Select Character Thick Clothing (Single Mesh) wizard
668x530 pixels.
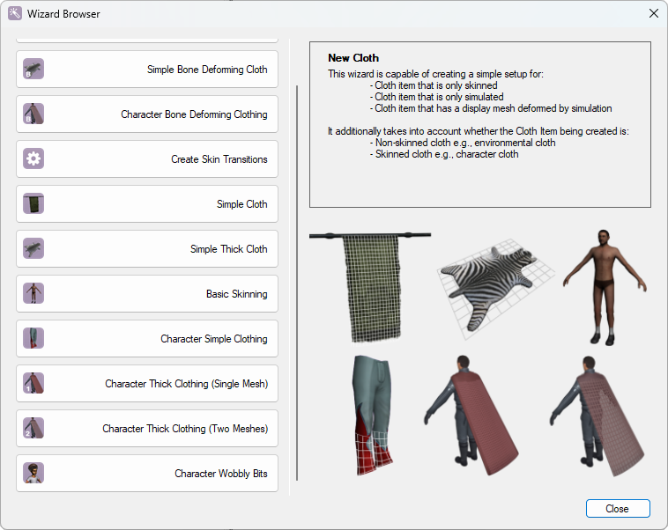coord(147,384)
